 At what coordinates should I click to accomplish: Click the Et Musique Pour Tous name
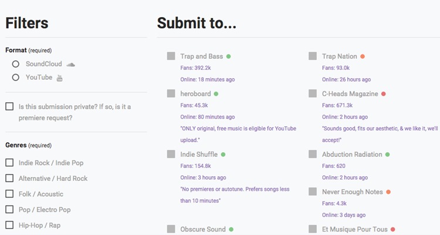[x=354, y=229]
